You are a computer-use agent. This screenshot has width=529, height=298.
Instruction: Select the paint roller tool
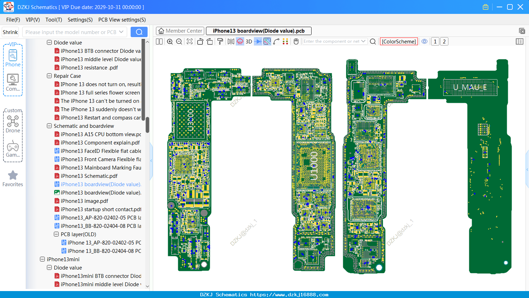coord(220,41)
